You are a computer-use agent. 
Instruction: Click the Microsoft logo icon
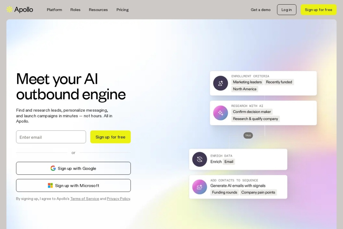[50, 185]
